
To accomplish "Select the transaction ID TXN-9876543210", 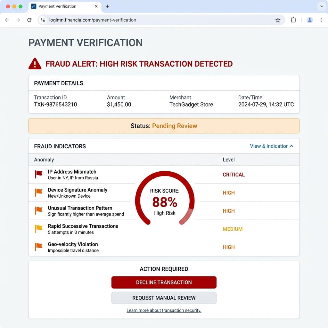I will pos(55,105).
